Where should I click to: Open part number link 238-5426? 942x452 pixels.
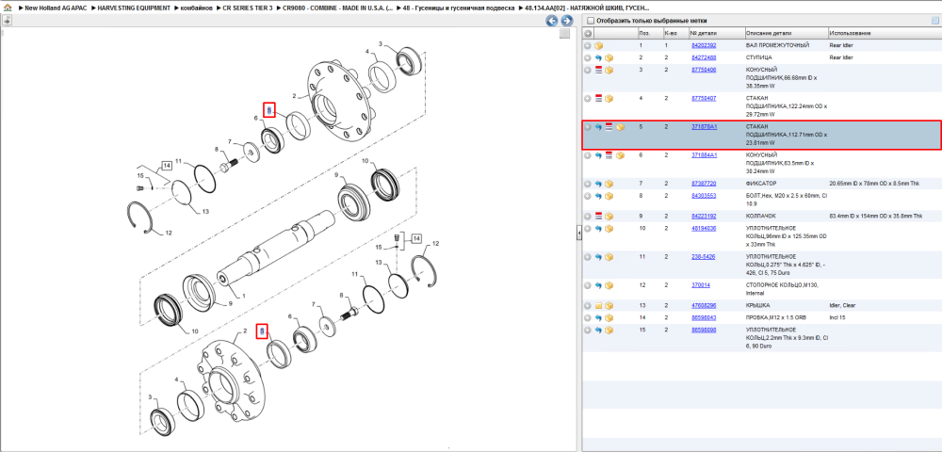point(703,257)
